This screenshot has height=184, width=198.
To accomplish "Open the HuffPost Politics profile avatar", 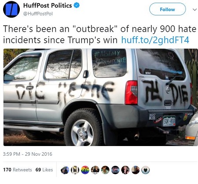I will (11, 9).
